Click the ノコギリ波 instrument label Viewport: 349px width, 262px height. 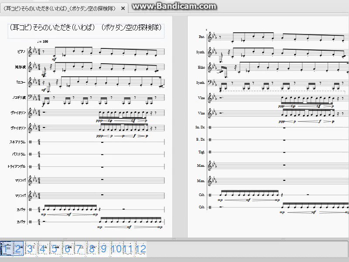(19, 97)
